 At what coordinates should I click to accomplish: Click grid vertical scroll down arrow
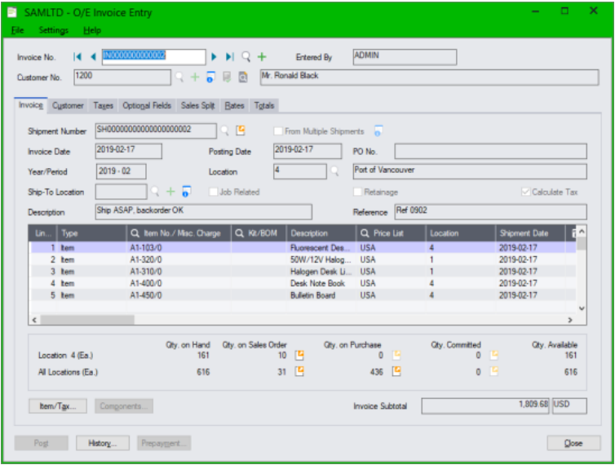pos(582,308)
